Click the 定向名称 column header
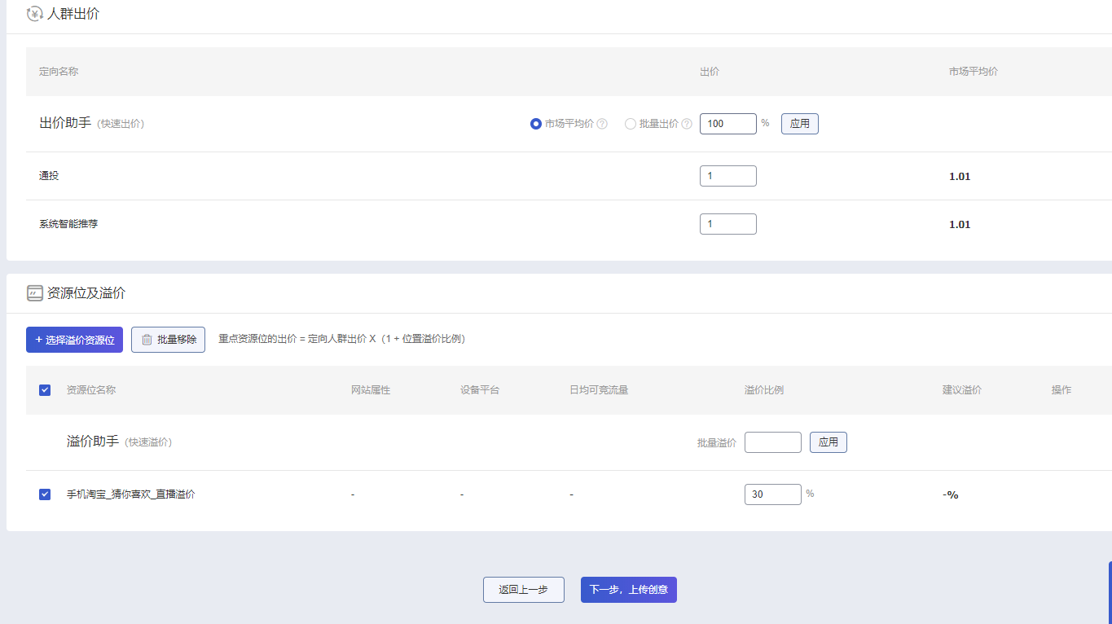 [x=59, y=72]
